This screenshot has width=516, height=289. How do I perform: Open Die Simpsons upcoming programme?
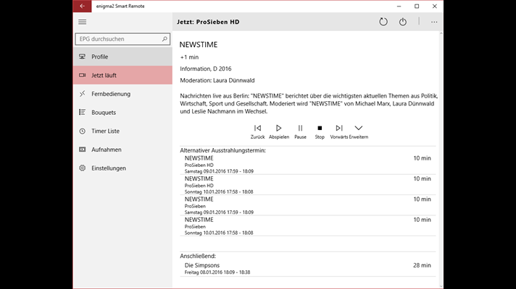(x=308, y=268)
